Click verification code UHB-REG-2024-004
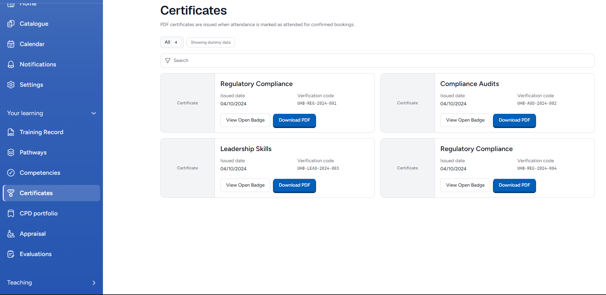606x295 pixels. (x=537, y=168)
